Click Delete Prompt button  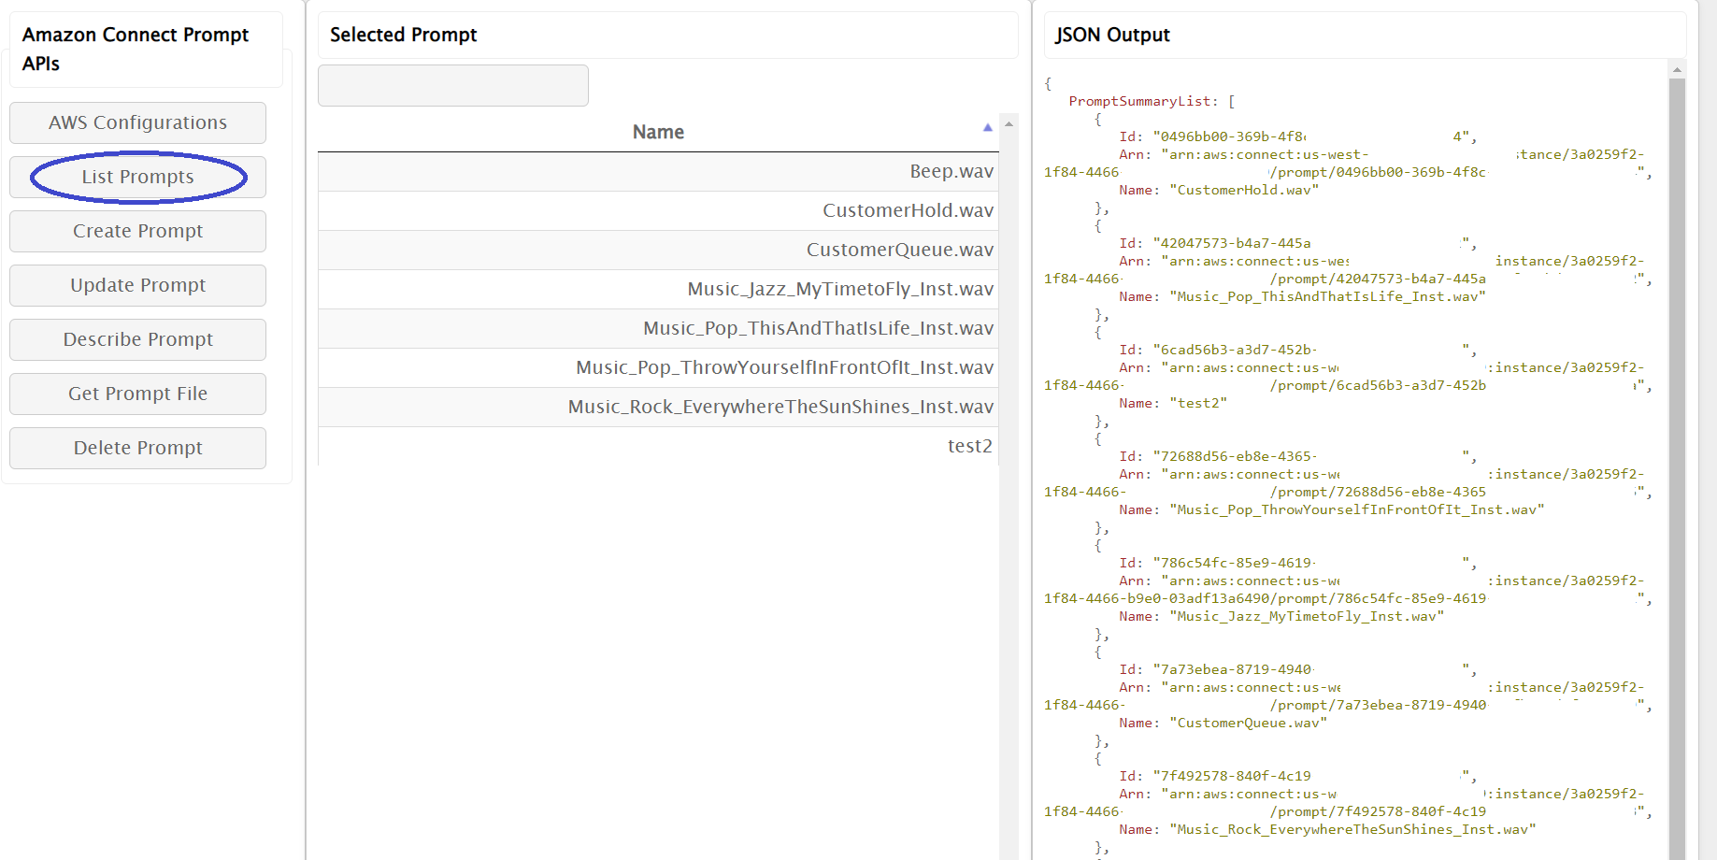point(137,448)
